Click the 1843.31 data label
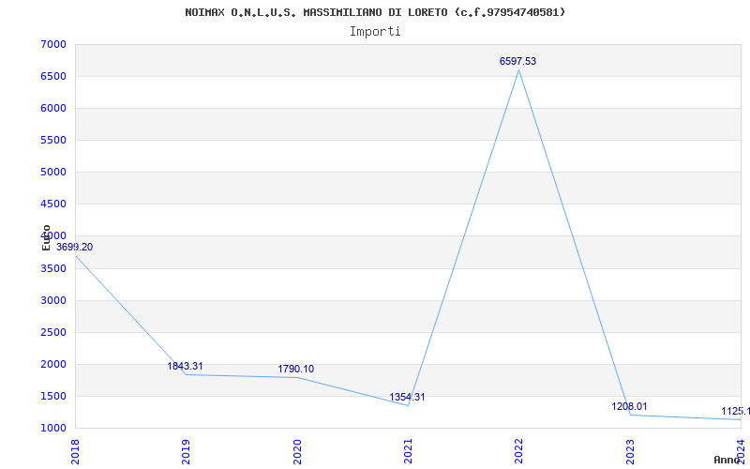 click(185, 366)
